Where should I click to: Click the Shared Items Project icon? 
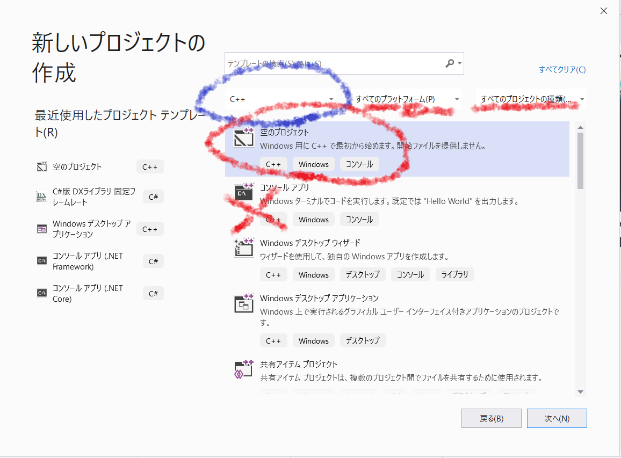243,369
